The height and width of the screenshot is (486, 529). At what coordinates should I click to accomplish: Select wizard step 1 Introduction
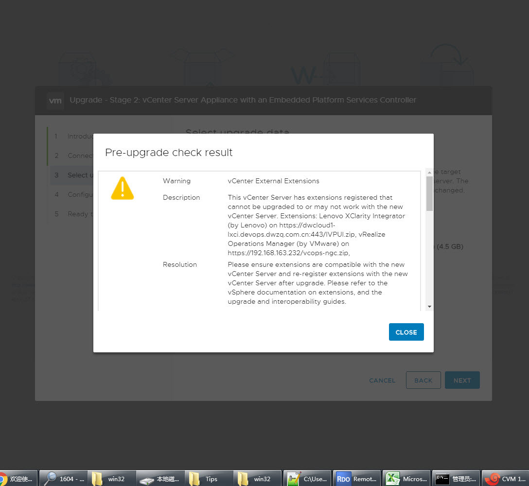coord(71,136)
